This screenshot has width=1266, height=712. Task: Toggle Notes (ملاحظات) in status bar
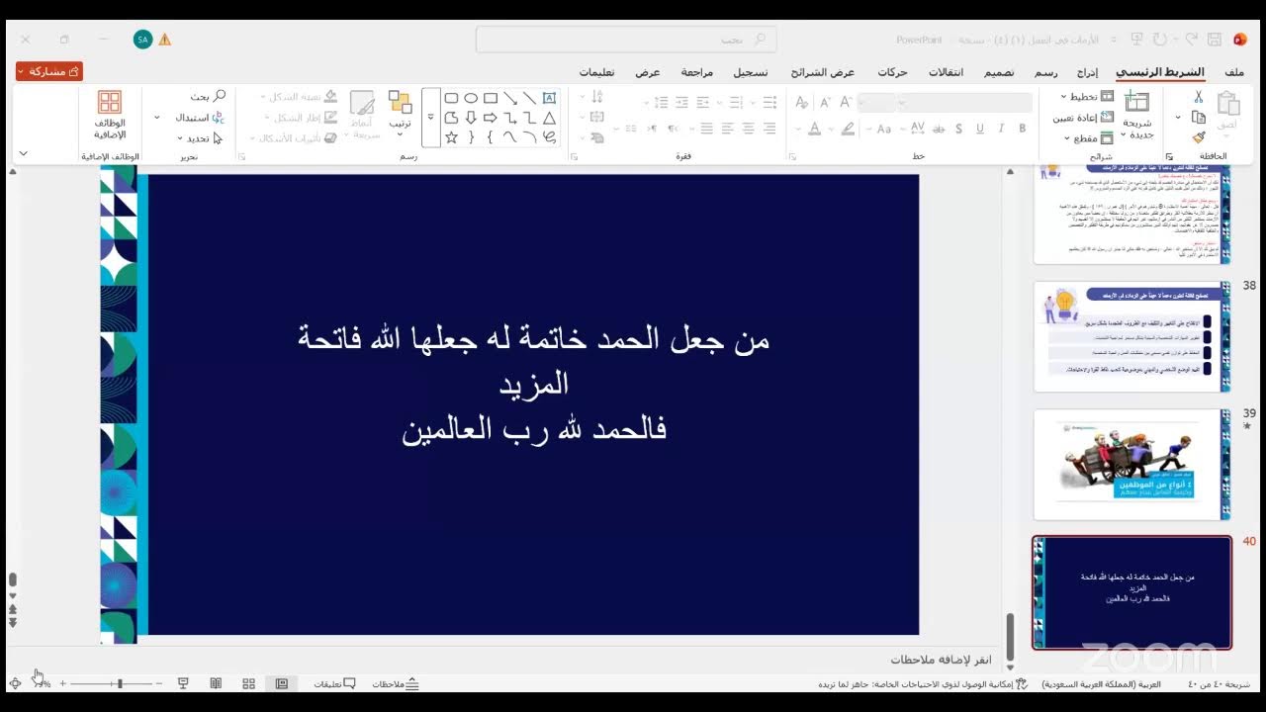click(x=395, y=683)
